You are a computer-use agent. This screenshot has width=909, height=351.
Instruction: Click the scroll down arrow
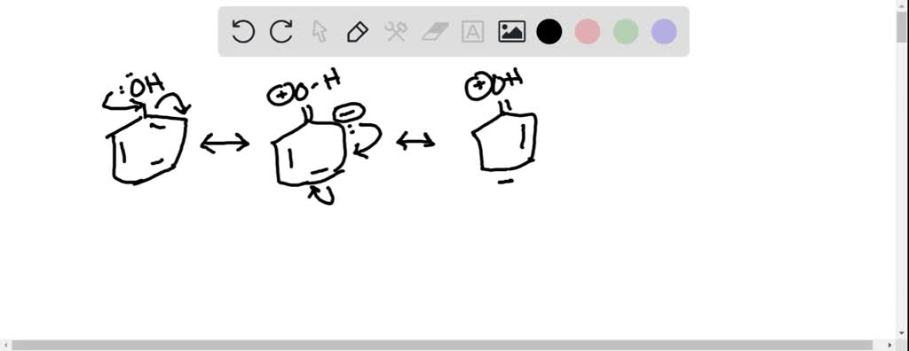pyautogui.click(x=902, y=333)
